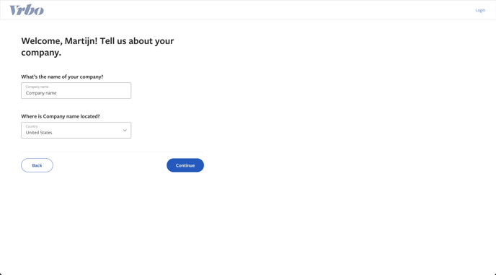This screenshot has height=275, width=496.
Task: Open the Country dropdown
Action: (76, 130)
